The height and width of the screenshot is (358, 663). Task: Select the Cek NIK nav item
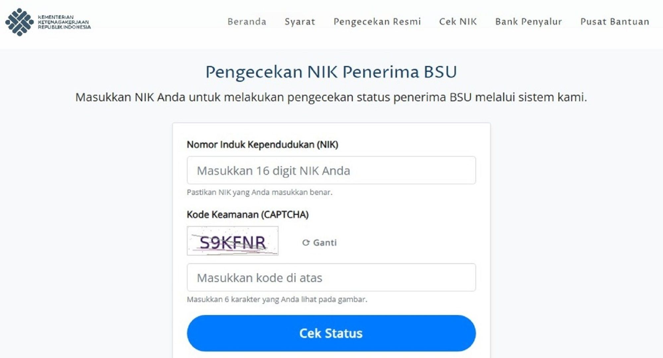point(458,22)
